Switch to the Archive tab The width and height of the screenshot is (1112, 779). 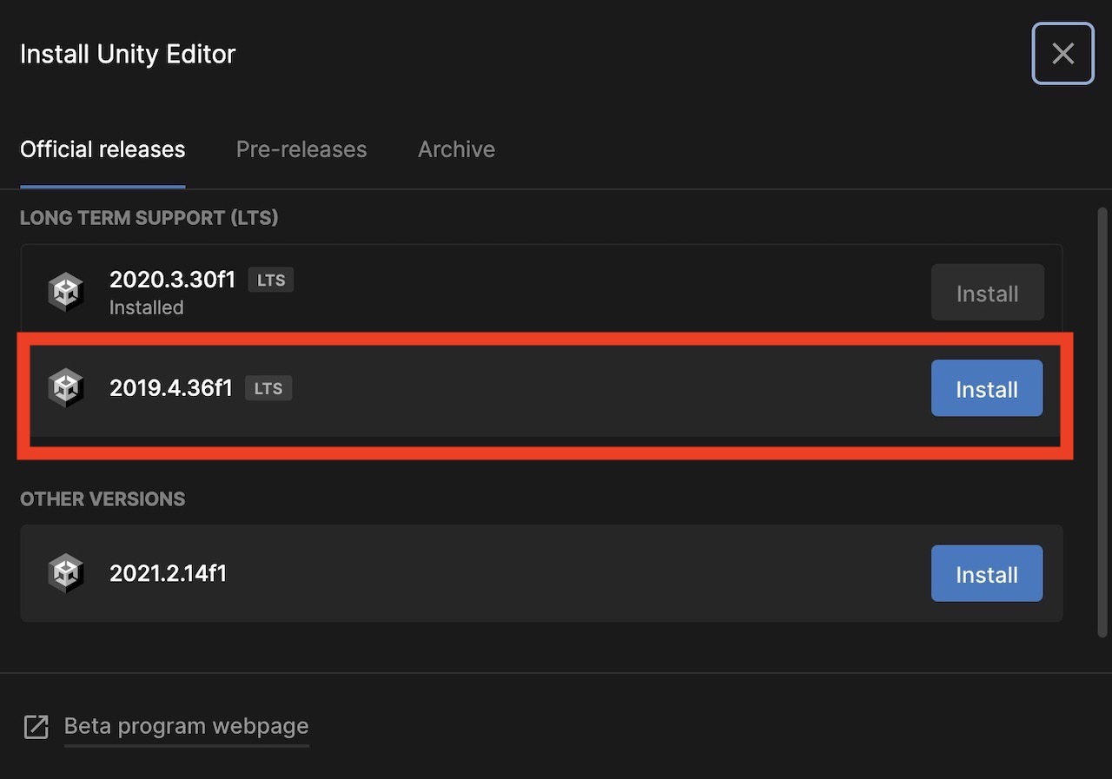coord(456,149)
